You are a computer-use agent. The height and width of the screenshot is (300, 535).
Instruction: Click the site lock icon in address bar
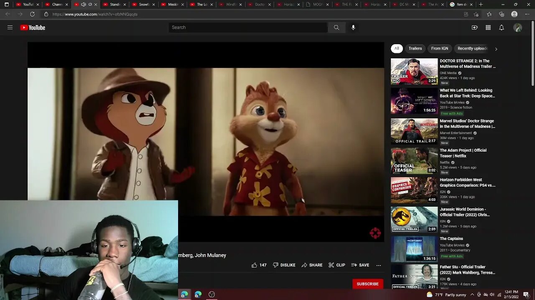(x=46, y=14)
